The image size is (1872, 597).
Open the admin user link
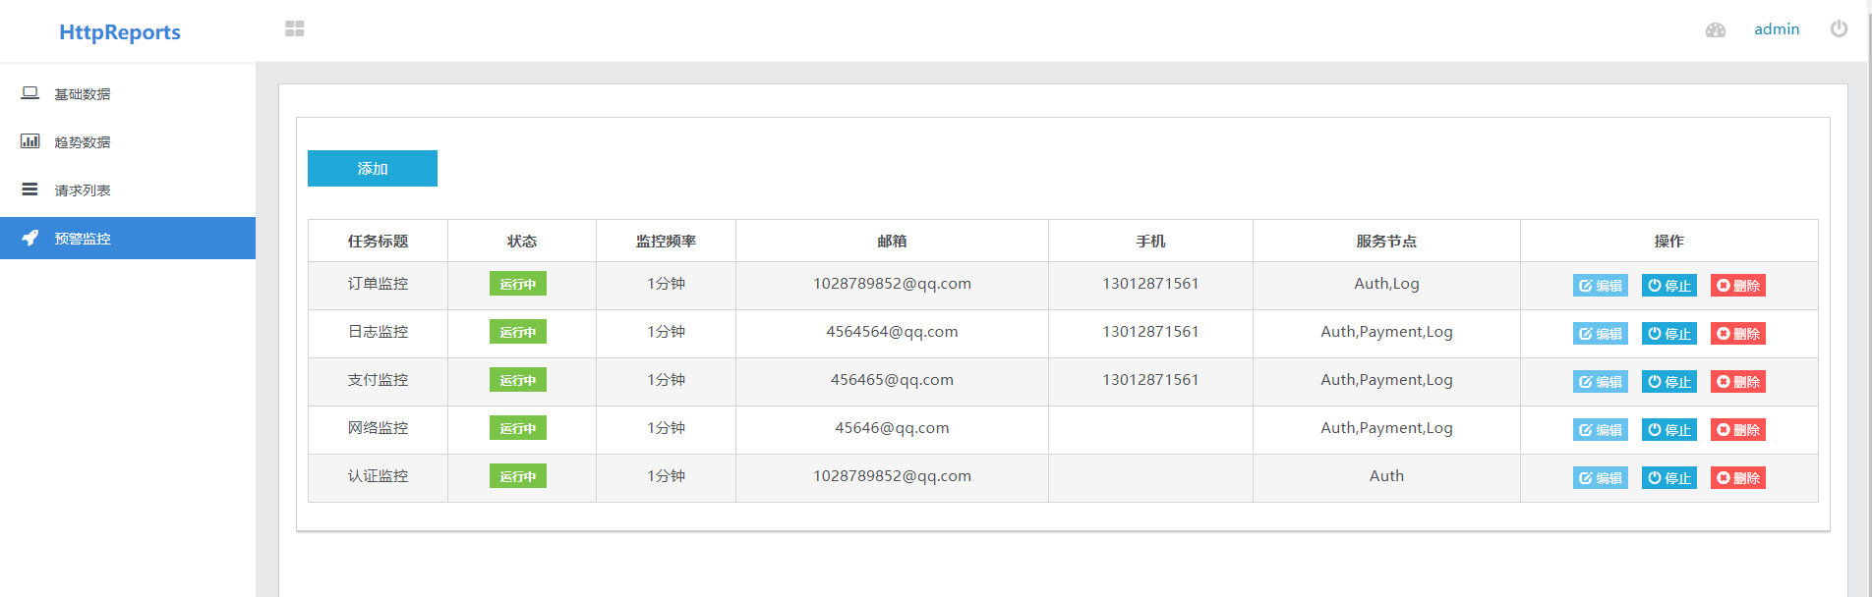1777,29
